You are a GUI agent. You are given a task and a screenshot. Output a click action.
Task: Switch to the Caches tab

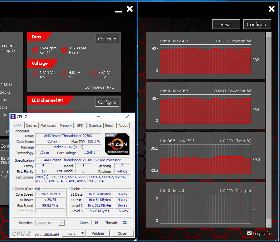tap(31, 125)
